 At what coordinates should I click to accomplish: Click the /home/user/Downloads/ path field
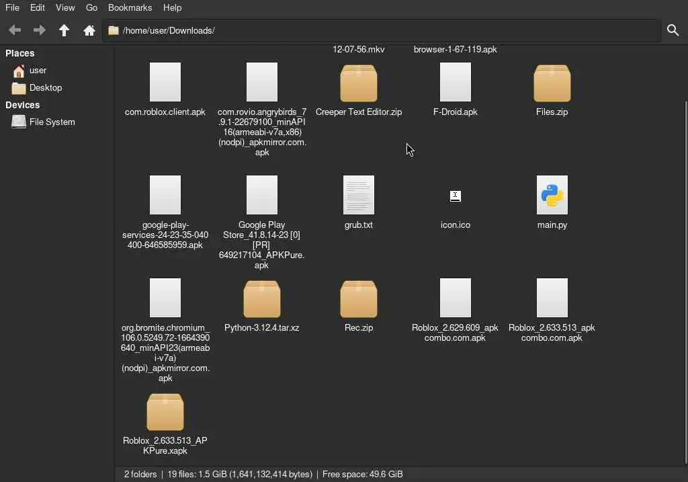(382, 30)
